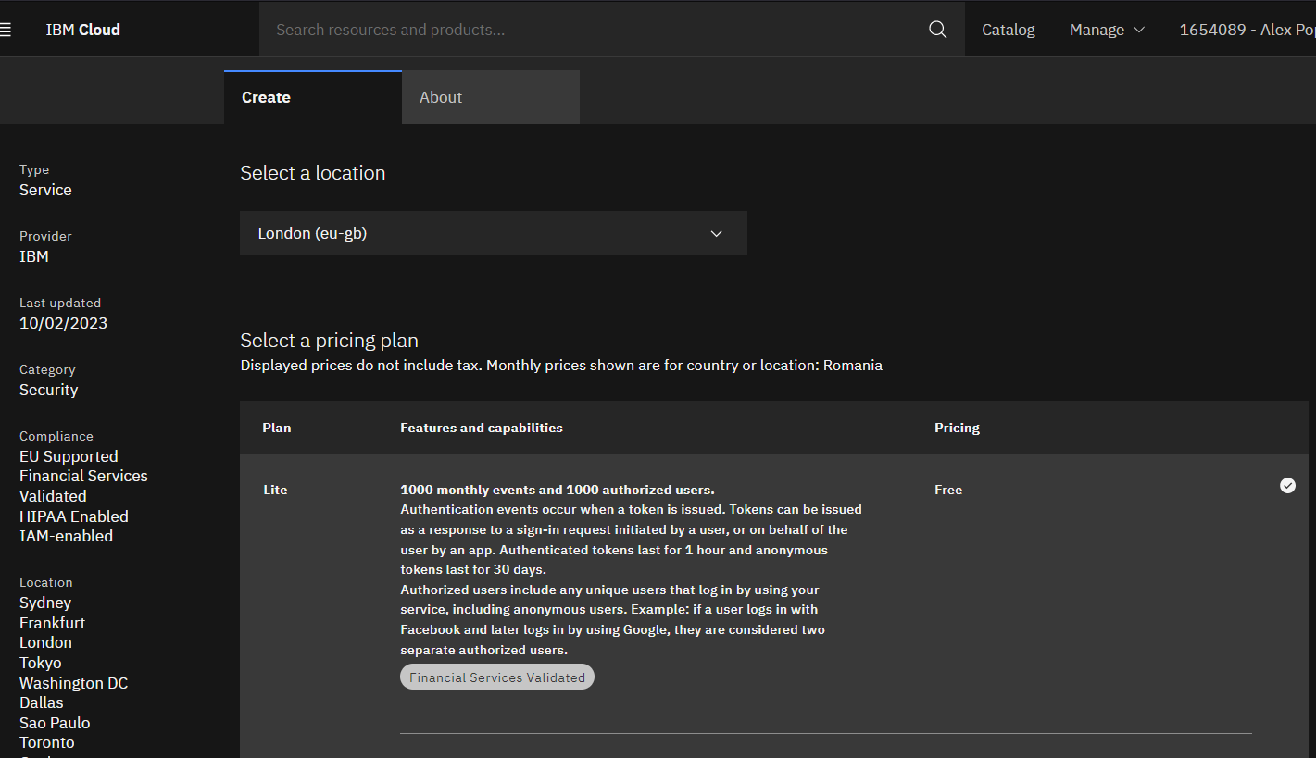Click the Select a location heading

313,173
